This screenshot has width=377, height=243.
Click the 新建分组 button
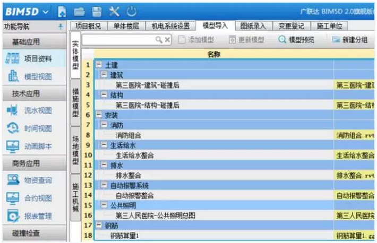(x=349, y=40)
